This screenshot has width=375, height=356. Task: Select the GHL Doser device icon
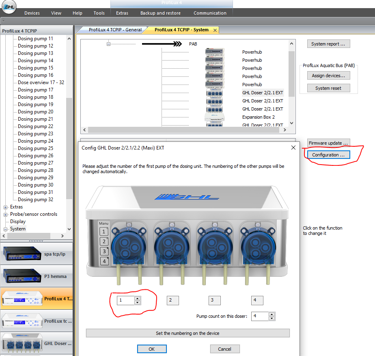click(x=22, y=343)
